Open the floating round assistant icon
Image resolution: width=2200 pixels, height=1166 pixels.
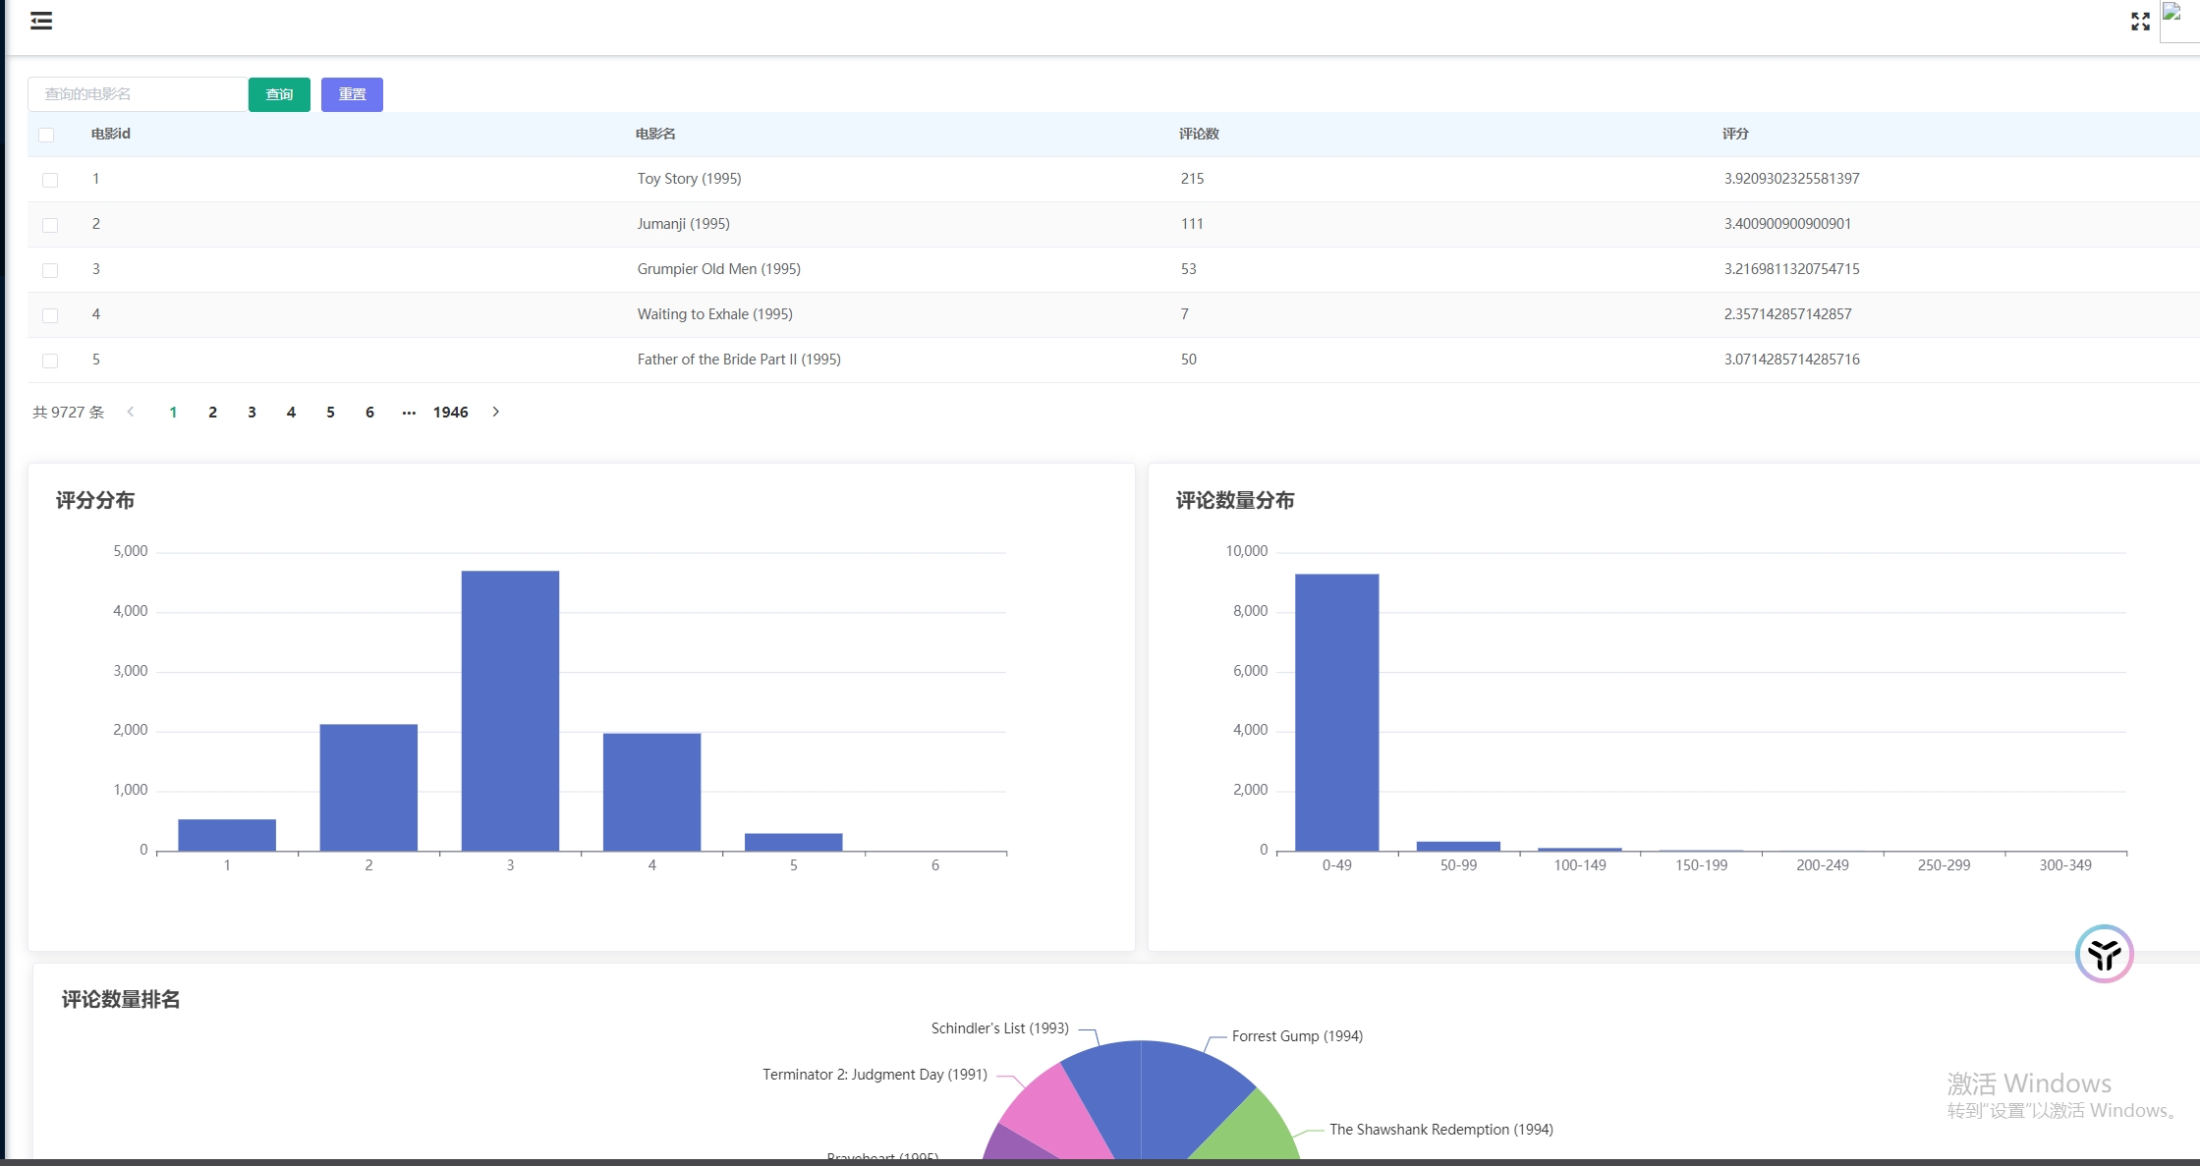click(x=2104, y=953)
